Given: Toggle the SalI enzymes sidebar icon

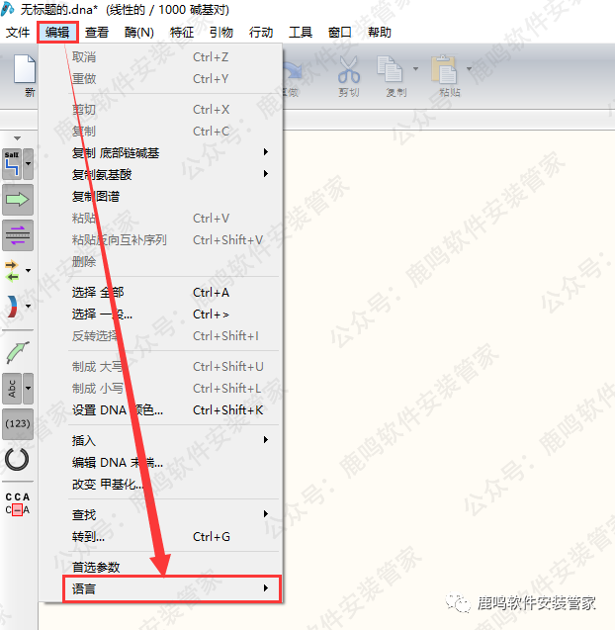Looking at the screenshot, I should pos(12,164).
